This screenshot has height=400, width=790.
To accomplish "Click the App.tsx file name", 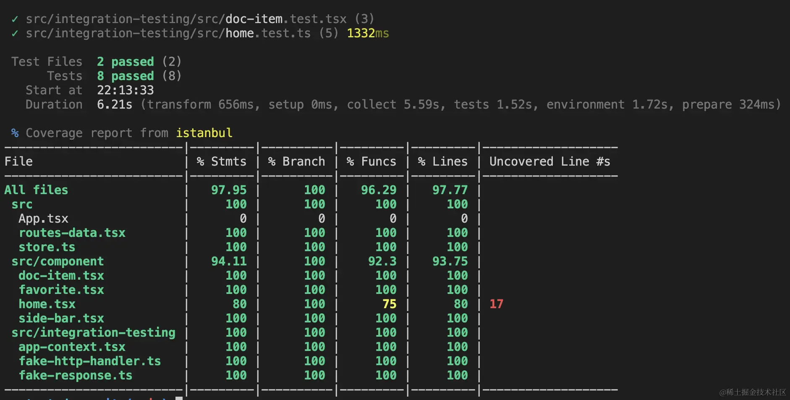I will [43, 218].
